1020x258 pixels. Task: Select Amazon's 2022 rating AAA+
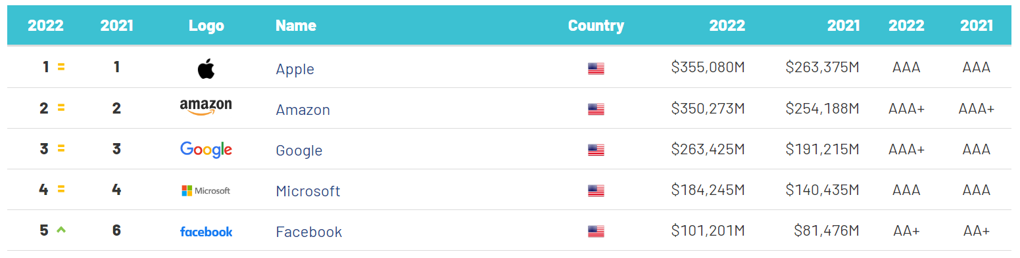click(x=906, y=108)
